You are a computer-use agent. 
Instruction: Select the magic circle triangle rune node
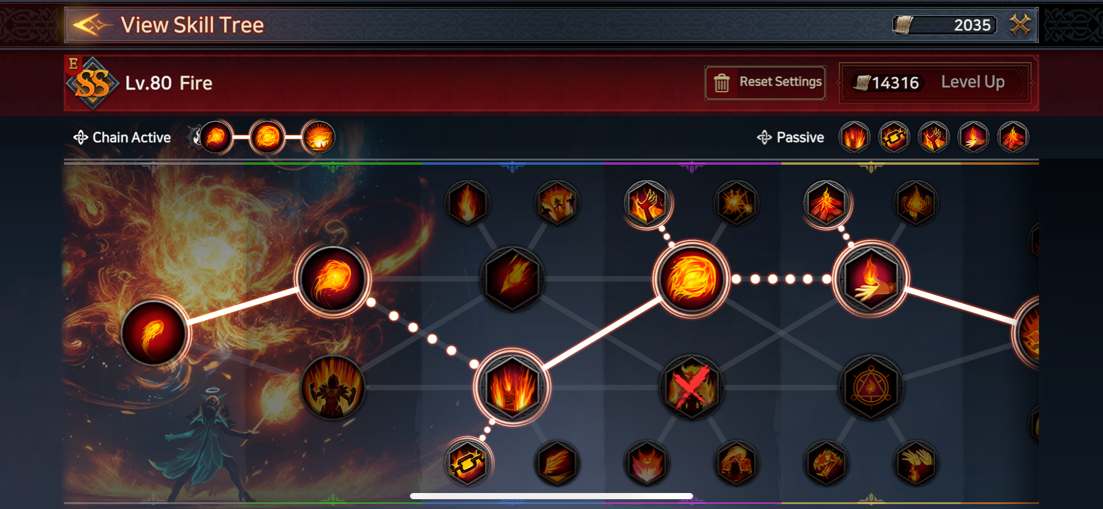(870, 387)
